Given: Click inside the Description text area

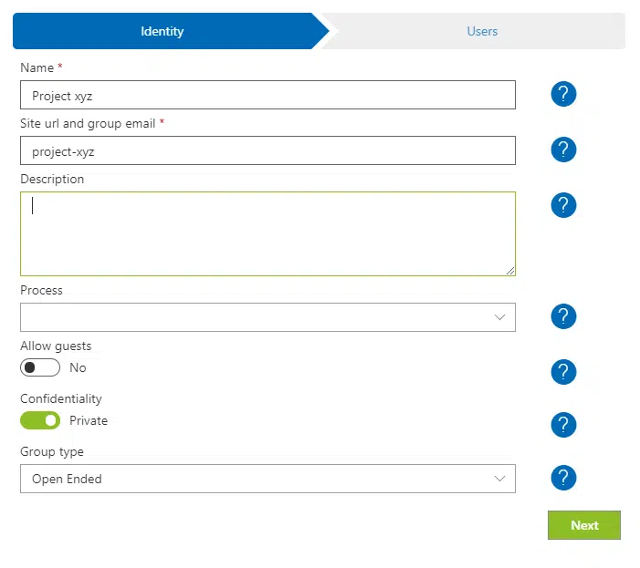Looking at the screenshot, I should [267, 233].
